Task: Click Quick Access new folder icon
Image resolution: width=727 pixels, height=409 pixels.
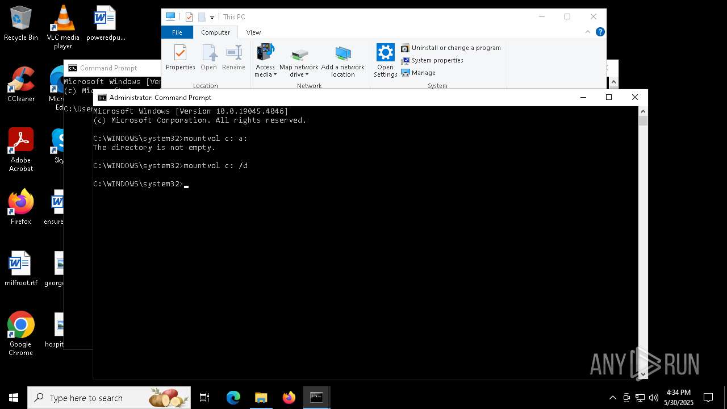Action: [x=202, y=17]
